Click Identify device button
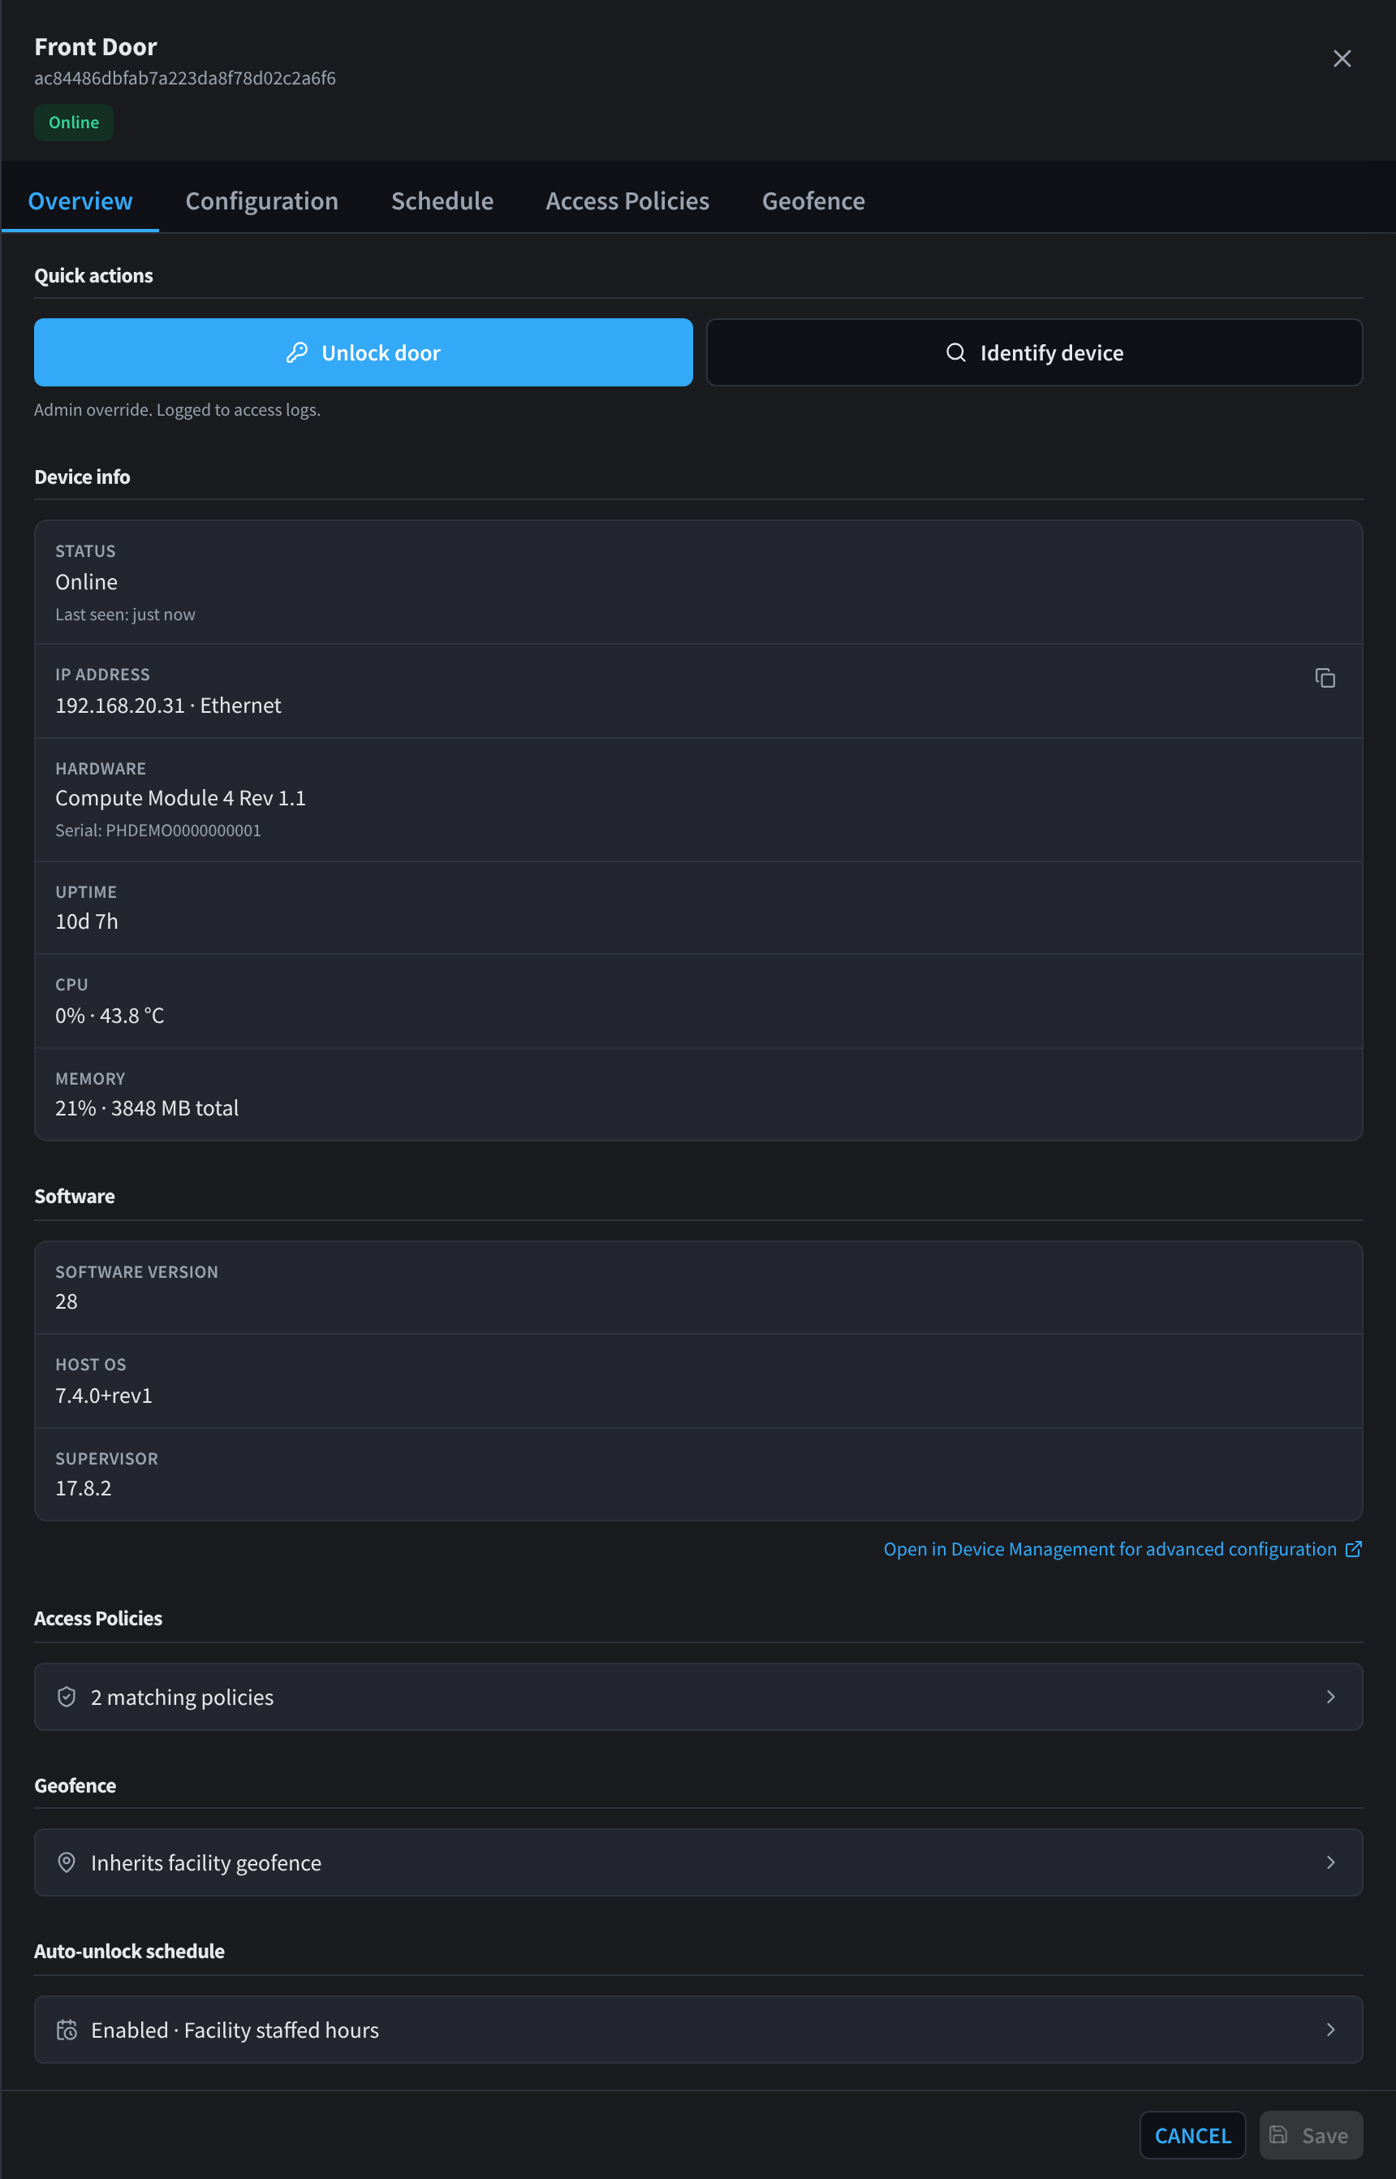Viewport: 1396px width, 2179px height. click(x=1034, y=352)
